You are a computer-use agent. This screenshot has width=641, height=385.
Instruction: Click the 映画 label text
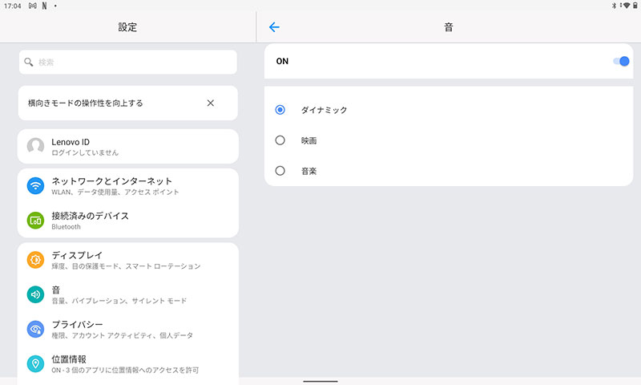point(309,140)
